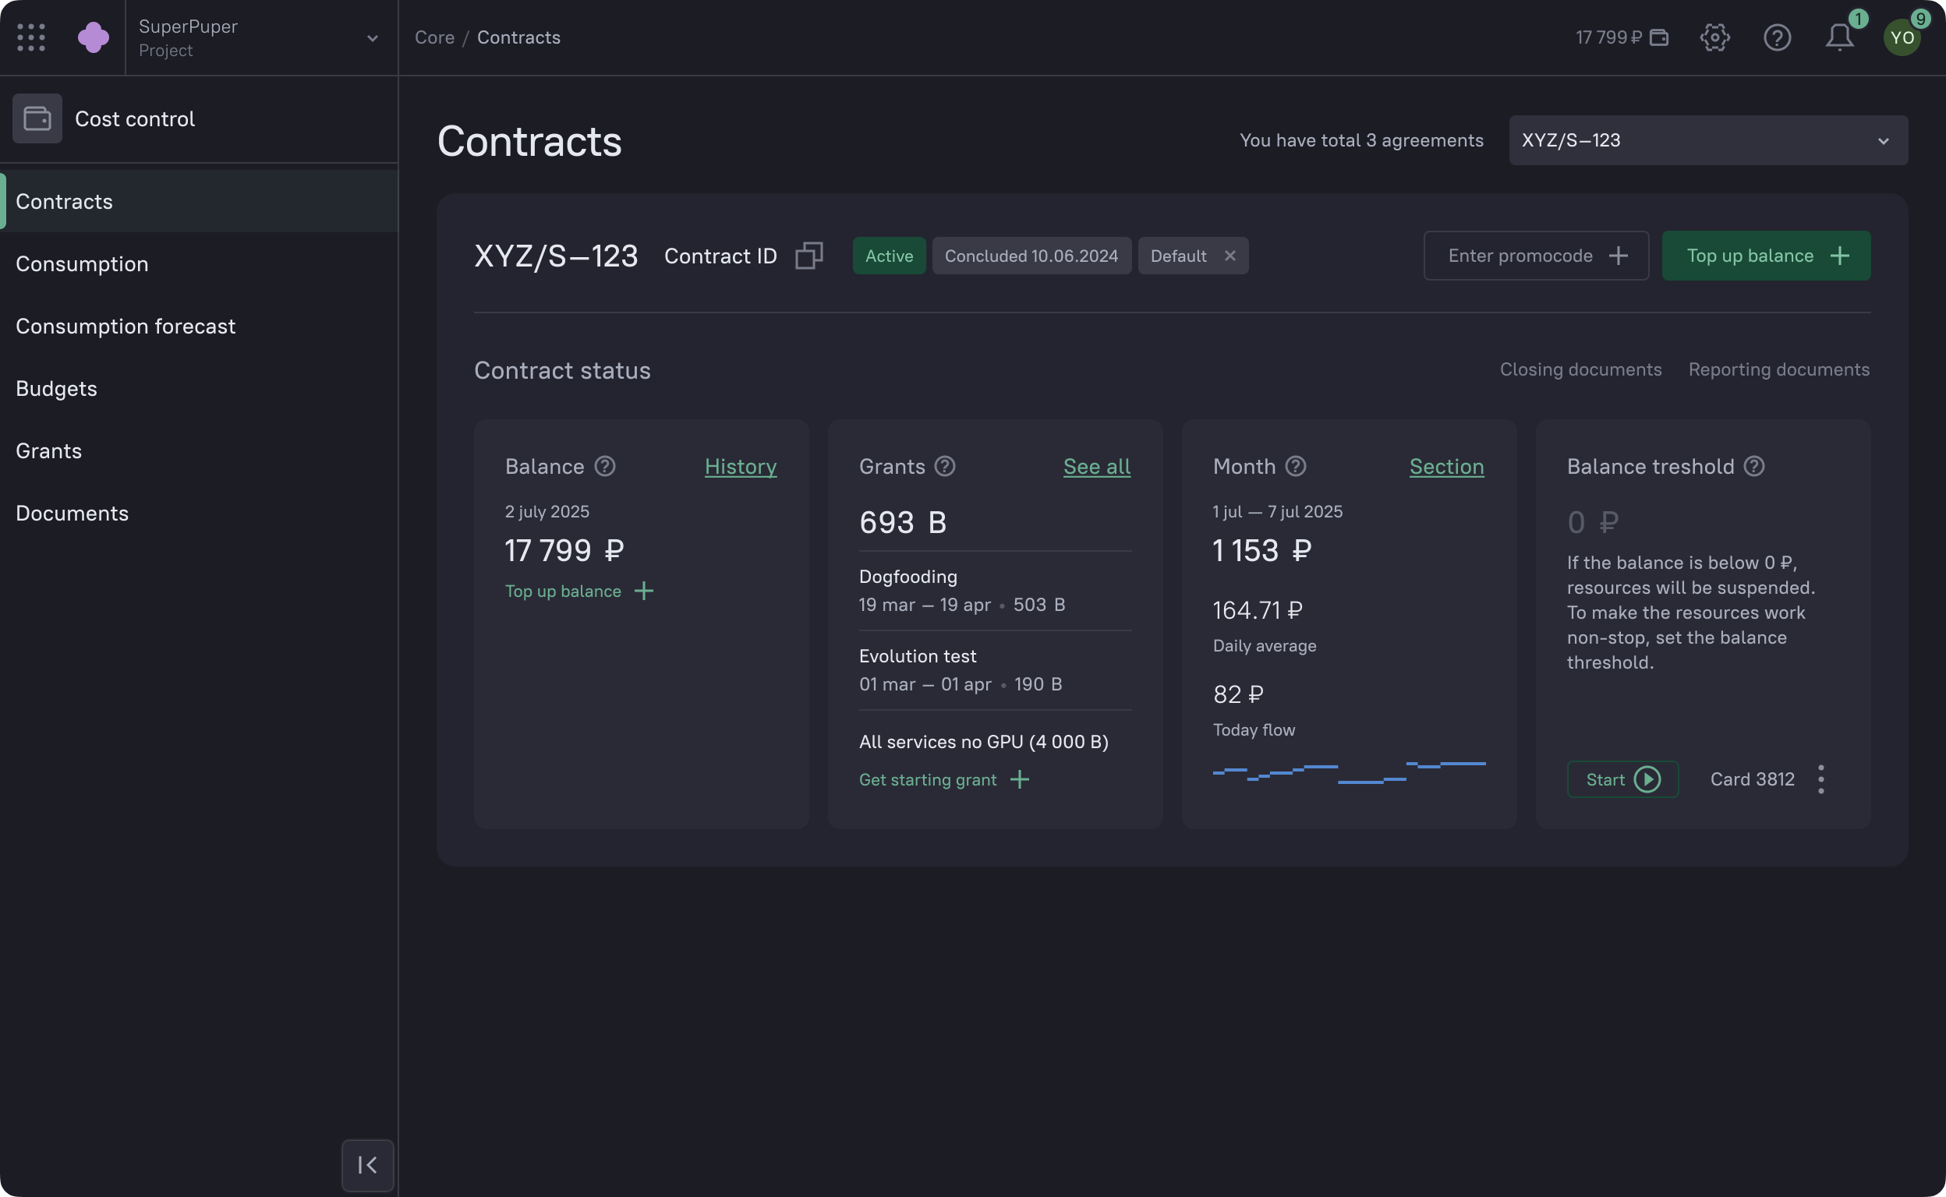Viewport: 1946px width, 1197px height.
Task: Show Balance treshold help icon
Action: [x=1753, y=466]
